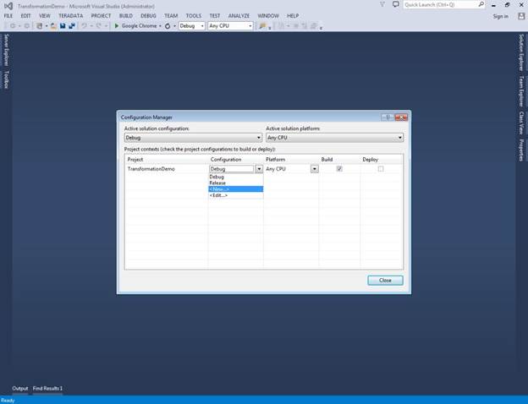Toggle the Build checkbox for TransformationDemo
Image resolution: width=528 pixels, height=404 pixels.
[x=339, y=169]
